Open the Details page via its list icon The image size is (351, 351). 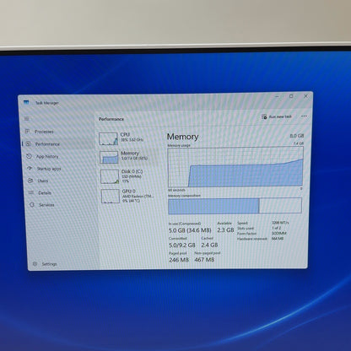(x=31, y=192)
